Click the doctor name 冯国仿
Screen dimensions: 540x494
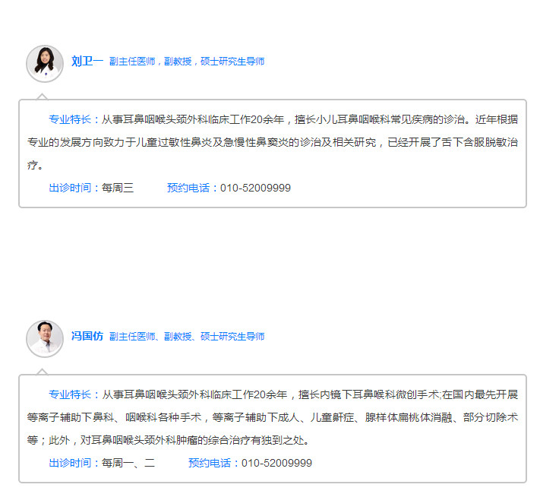(87, 336)
